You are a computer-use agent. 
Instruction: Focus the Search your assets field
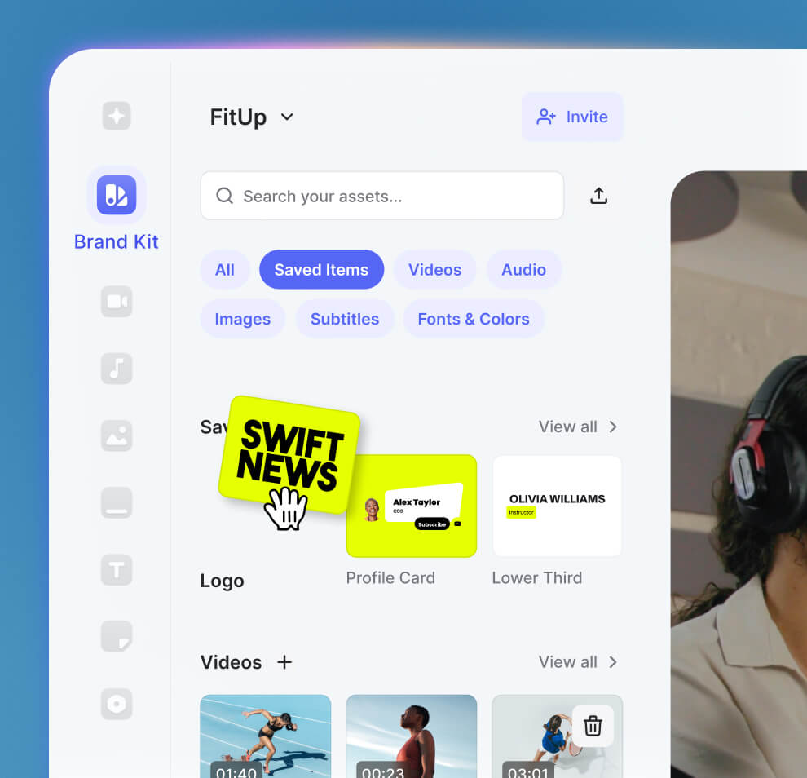click(x=381, y=196)
